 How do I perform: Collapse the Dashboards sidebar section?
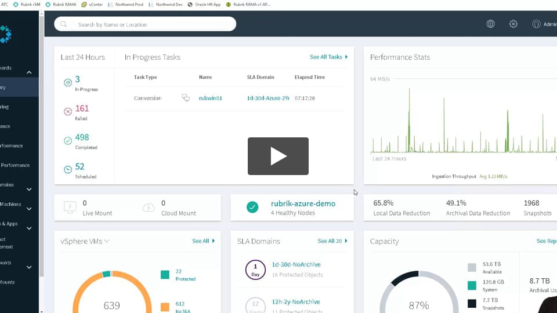pyautogui.click(x=29, y=72)
